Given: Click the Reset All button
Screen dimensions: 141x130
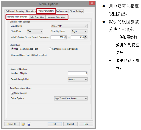Looking at the screenshot, I should point(12,124).
